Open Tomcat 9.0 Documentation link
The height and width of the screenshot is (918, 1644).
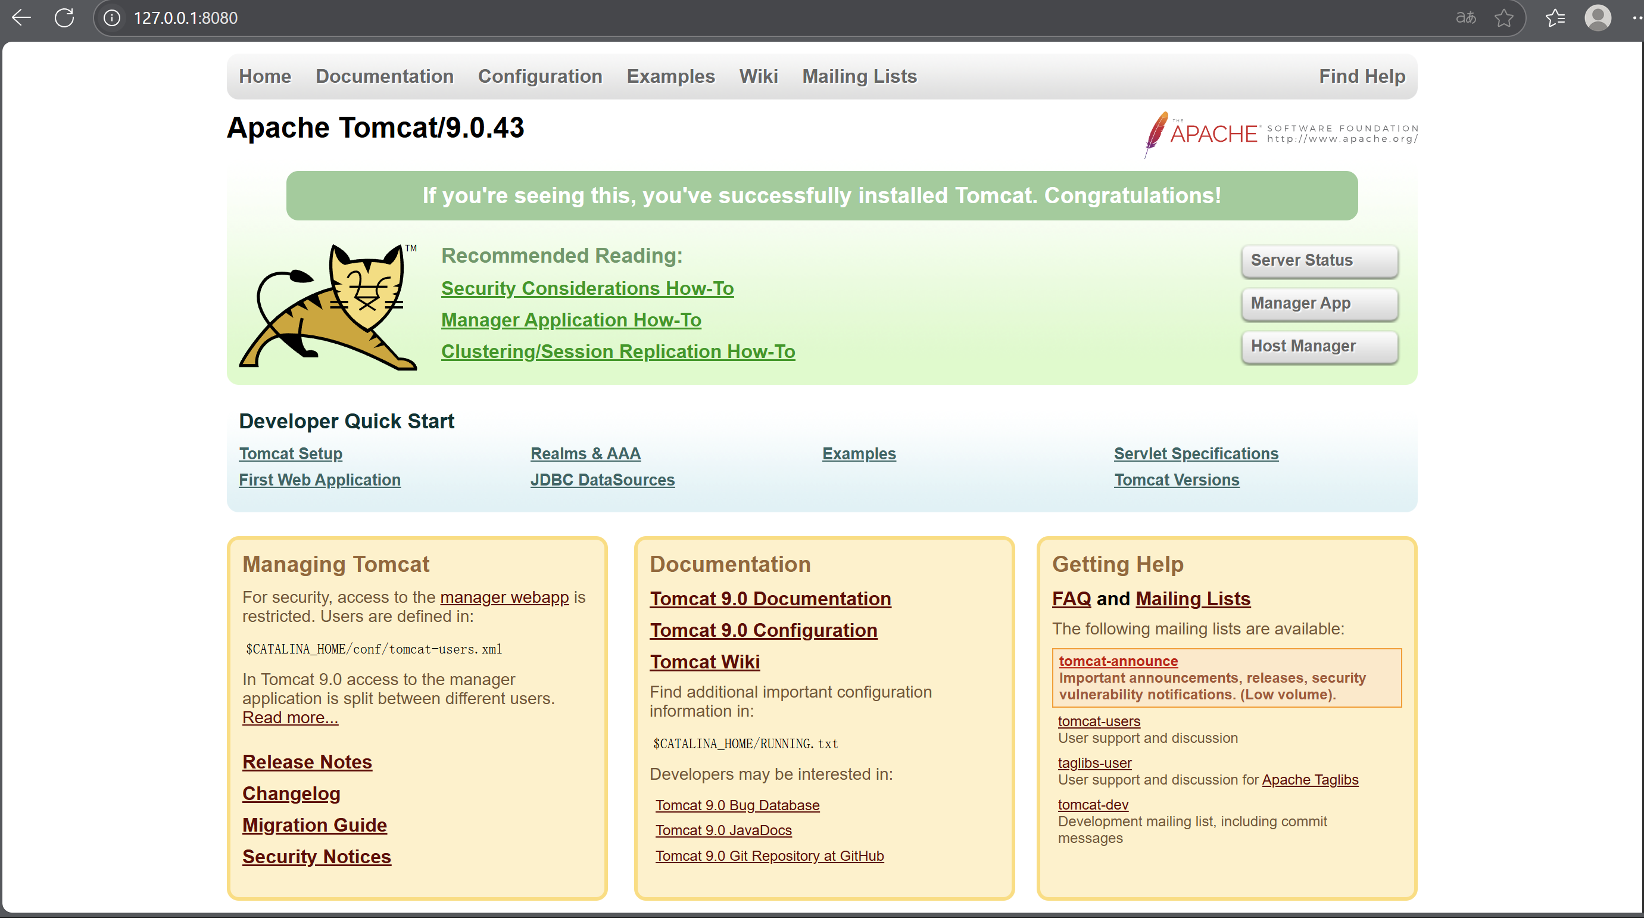(770, 599)
